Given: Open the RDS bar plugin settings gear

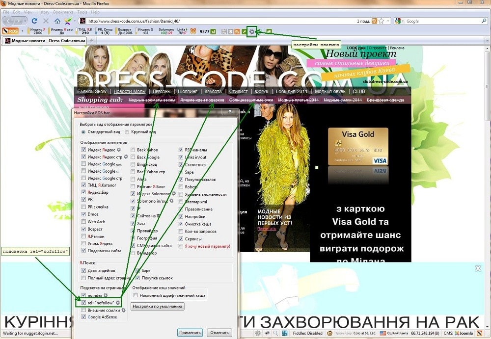Looking at the screenshot, I should point(252,31).
